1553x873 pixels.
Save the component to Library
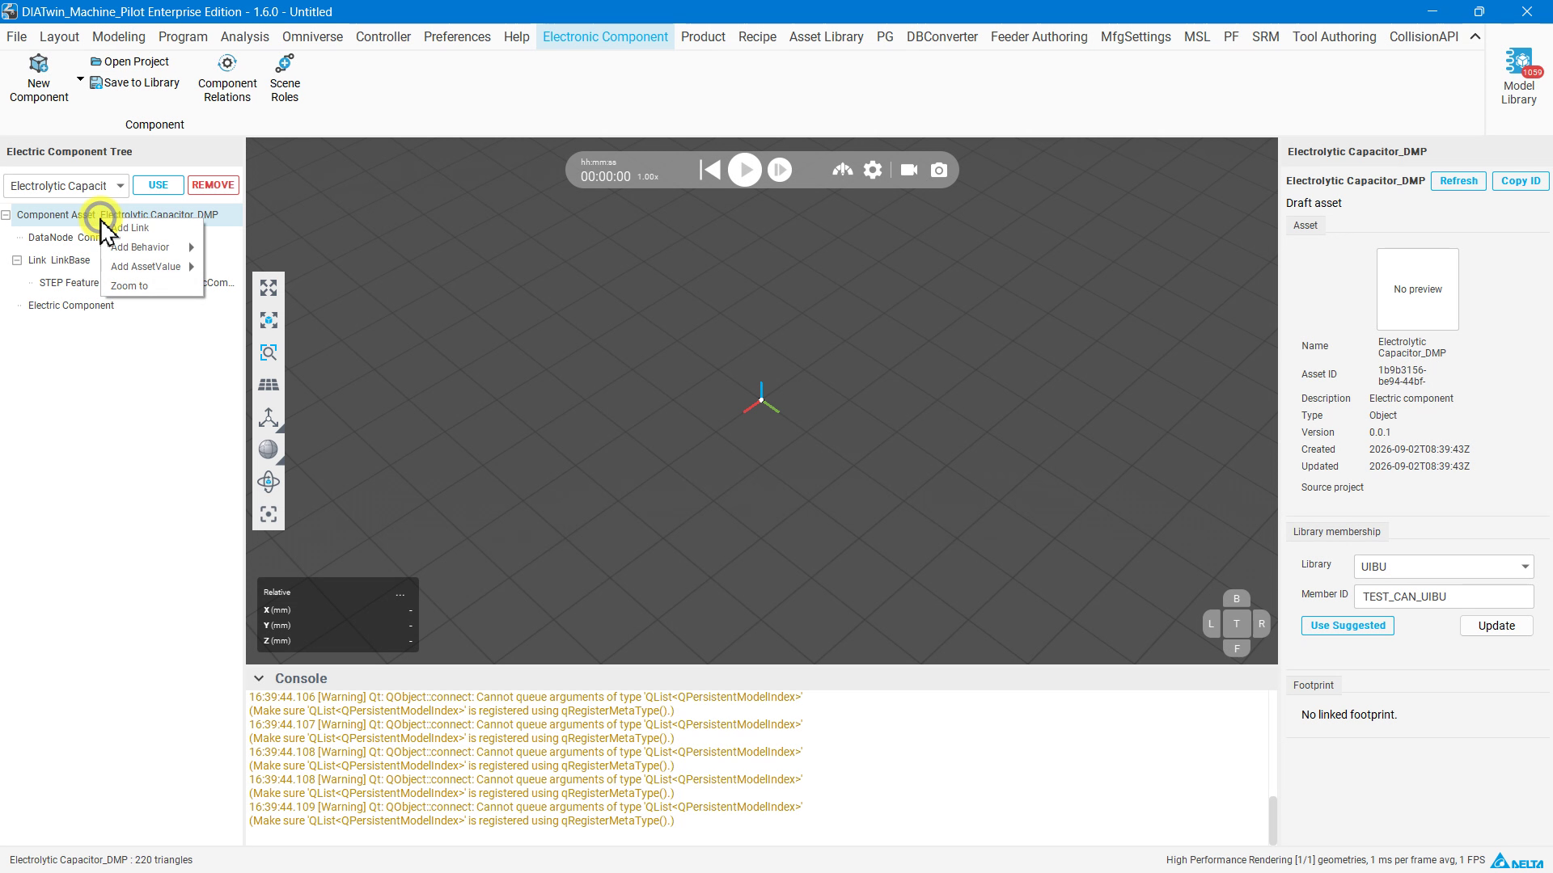[x=134, y=82]
